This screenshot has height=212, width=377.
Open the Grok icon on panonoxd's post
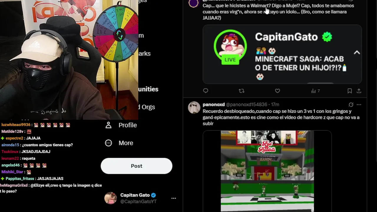coord(351,105)
